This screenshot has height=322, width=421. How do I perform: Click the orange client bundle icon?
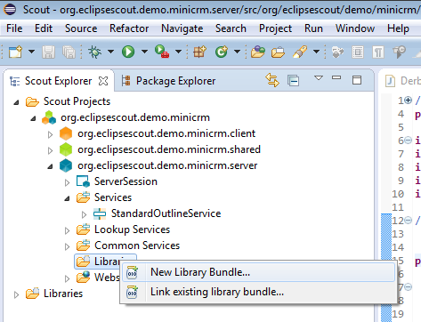[x=66, y=133]
